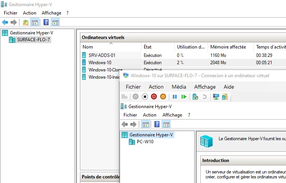Click the 00:38:29 uptime value
Screen dimensions: 286x183
(264, 55)
